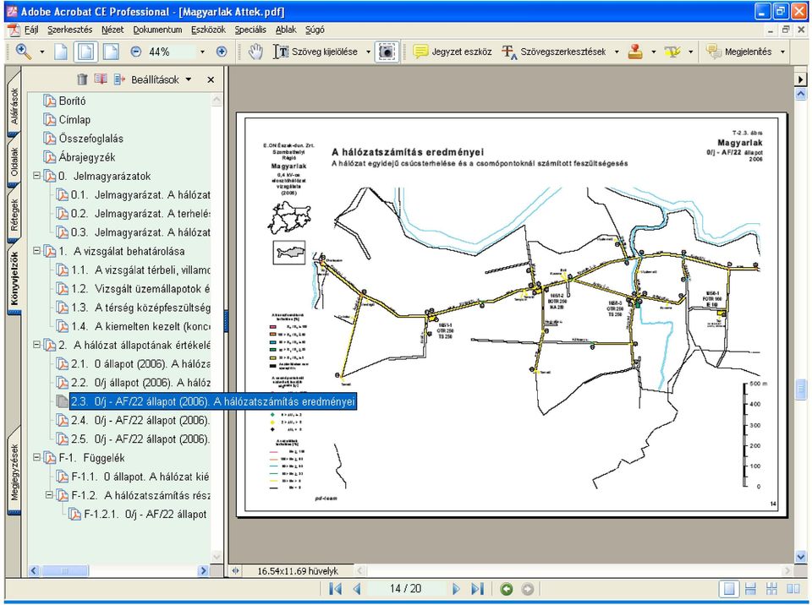Switch to the Oldalak side tab

pyautogui.click(x=14, y=162)
